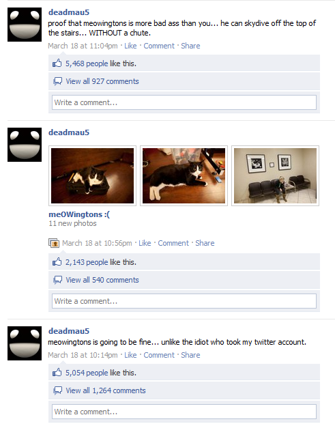The height and width of the screenshot is (428, 335).
Task: Expand View all 540 comments
Action: (102, 280)
